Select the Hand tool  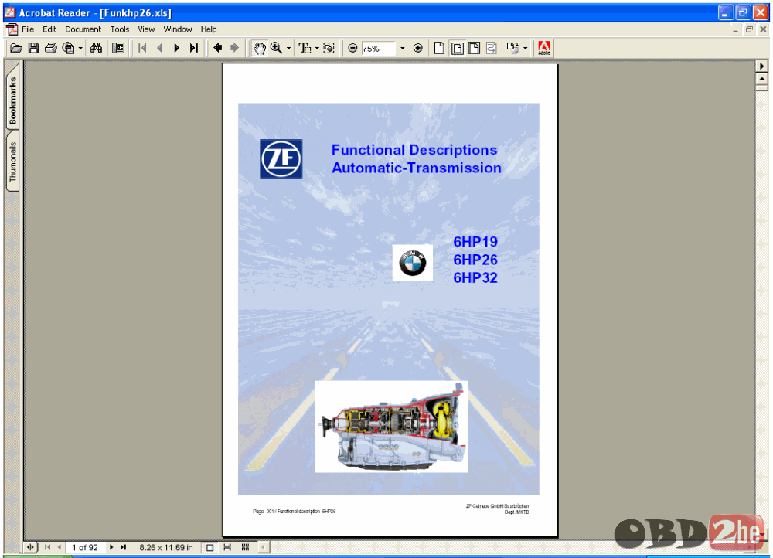[x=259, y=48]
